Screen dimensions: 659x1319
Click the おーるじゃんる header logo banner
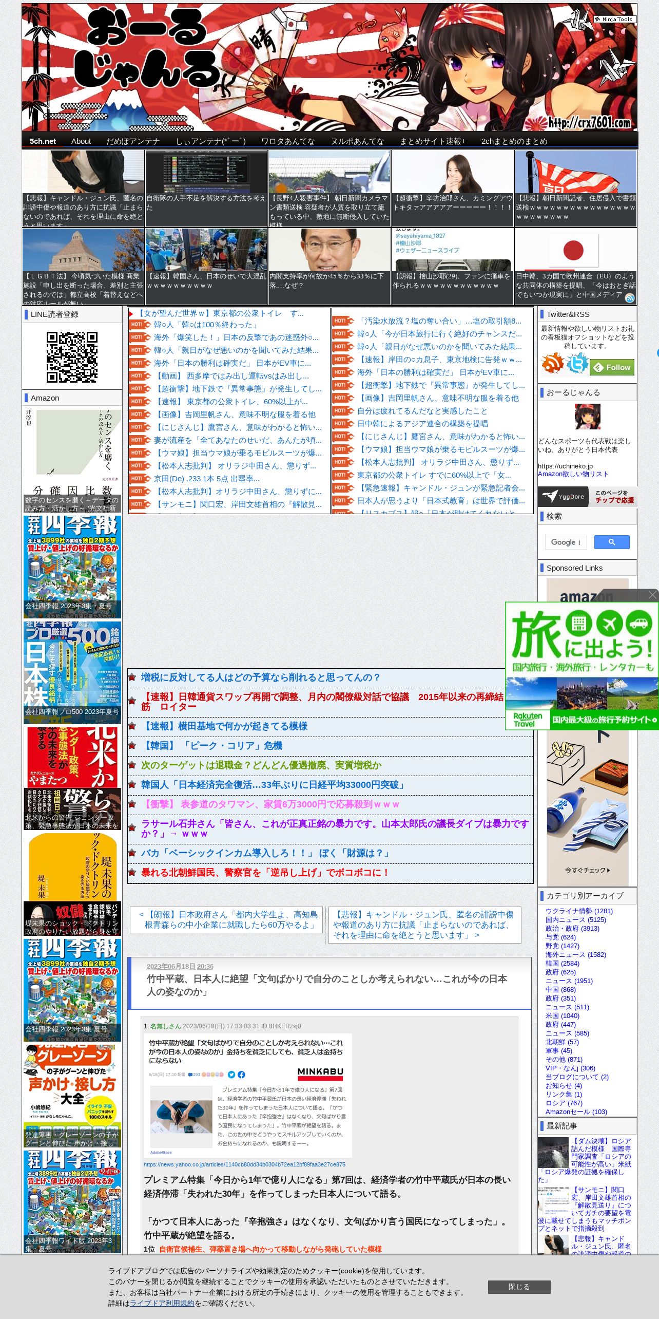[329, 67]
